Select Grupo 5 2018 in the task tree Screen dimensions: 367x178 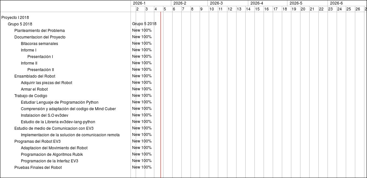click(x=20, y=24)
